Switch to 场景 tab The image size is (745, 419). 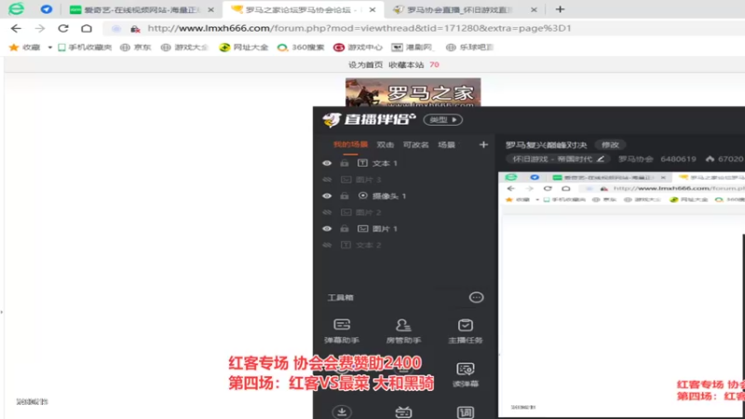coord(447,145)
